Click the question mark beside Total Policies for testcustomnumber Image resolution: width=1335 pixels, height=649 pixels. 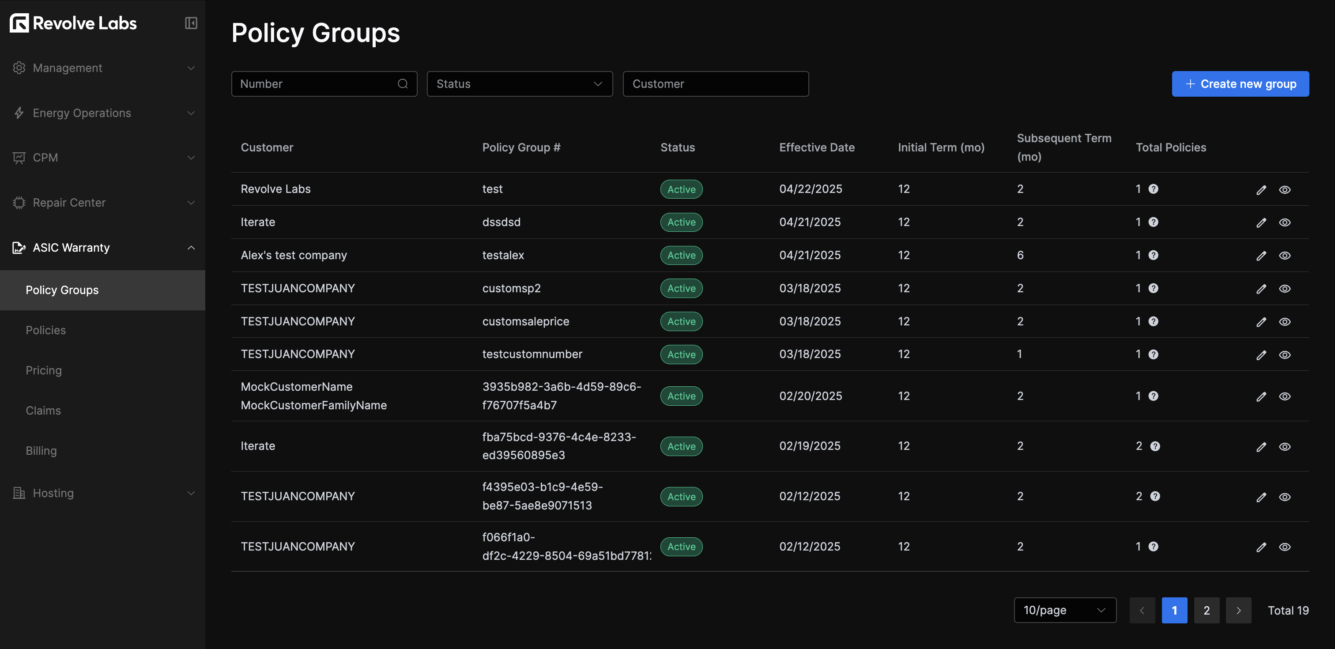[1153, 355]
